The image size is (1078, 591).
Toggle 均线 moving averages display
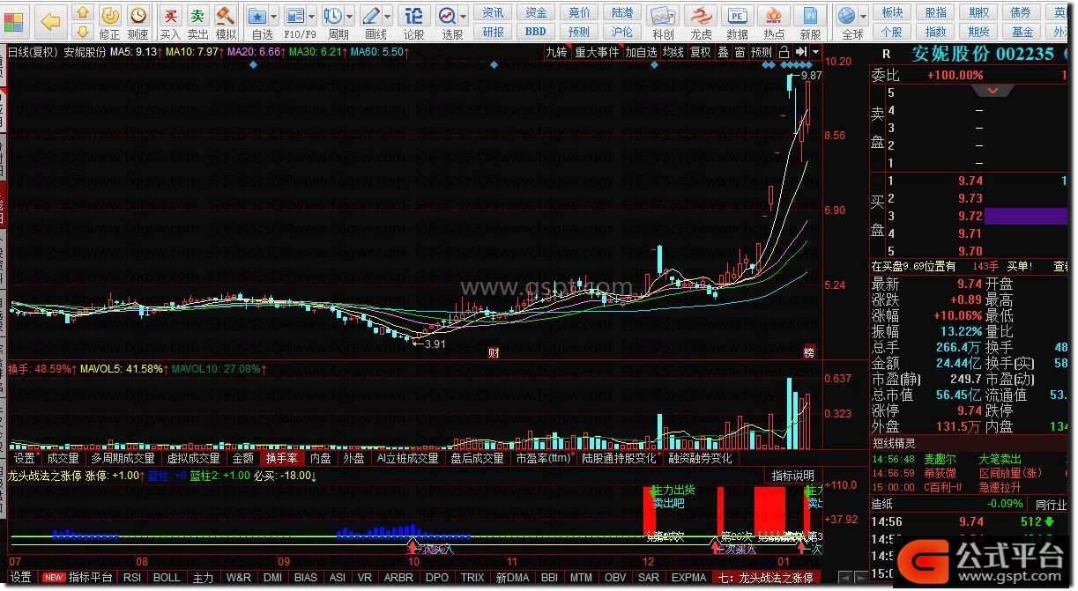673,52
